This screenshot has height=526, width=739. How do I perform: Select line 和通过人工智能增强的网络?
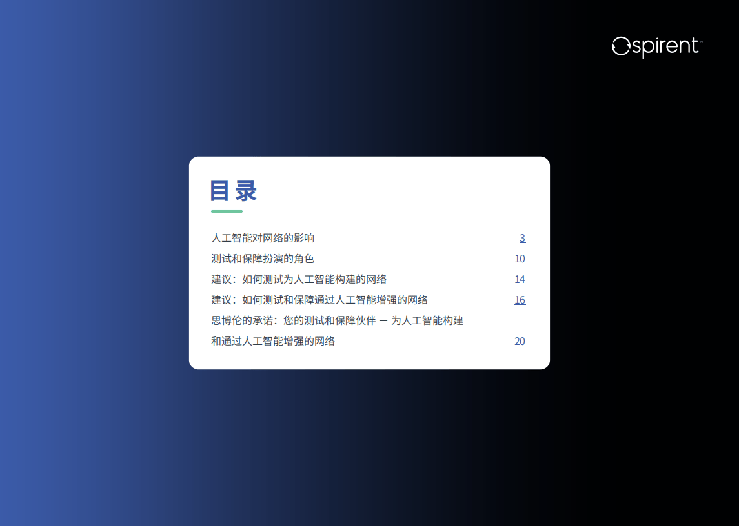tap(273, 341)
